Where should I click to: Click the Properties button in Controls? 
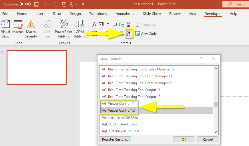coord(146,25)
